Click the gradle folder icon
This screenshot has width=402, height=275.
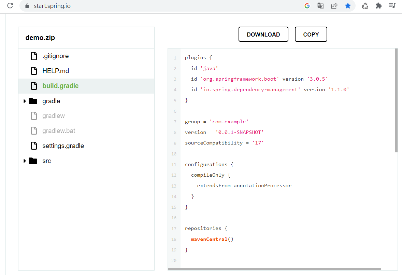33,101
